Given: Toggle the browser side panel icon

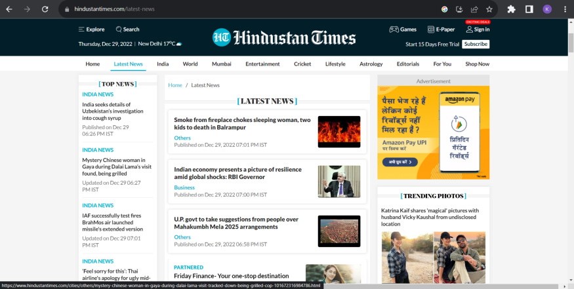Looking at the screenshot, I should [529, 9].
